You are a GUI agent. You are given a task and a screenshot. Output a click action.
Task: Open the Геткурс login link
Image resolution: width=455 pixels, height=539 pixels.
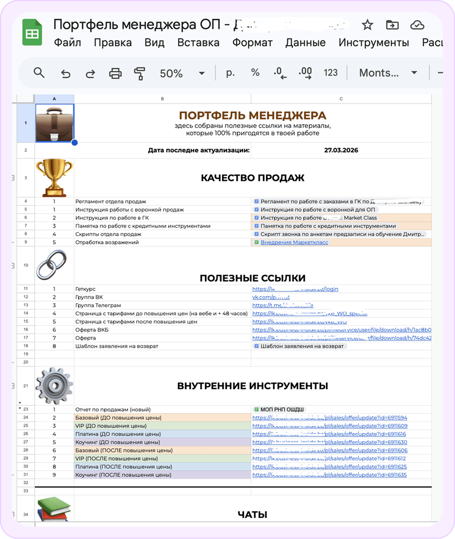click(295, 289)
